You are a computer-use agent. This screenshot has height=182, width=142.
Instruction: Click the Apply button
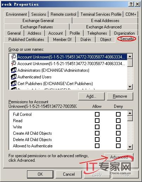click(97, 174)
